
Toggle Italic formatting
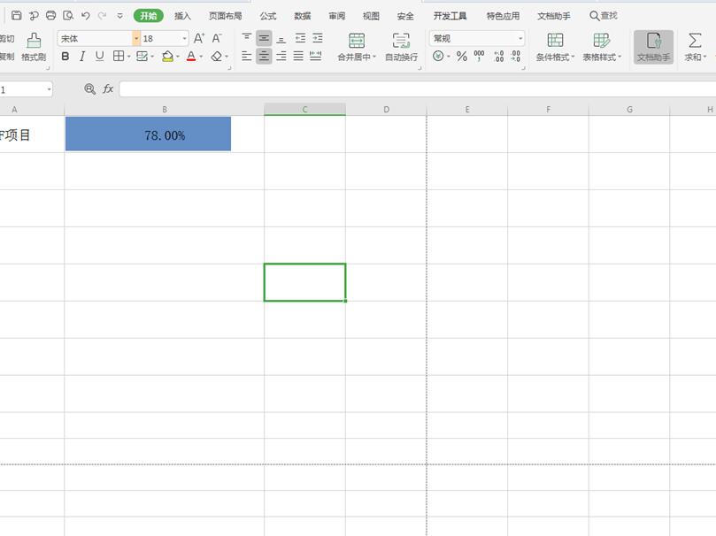point(82,56)
